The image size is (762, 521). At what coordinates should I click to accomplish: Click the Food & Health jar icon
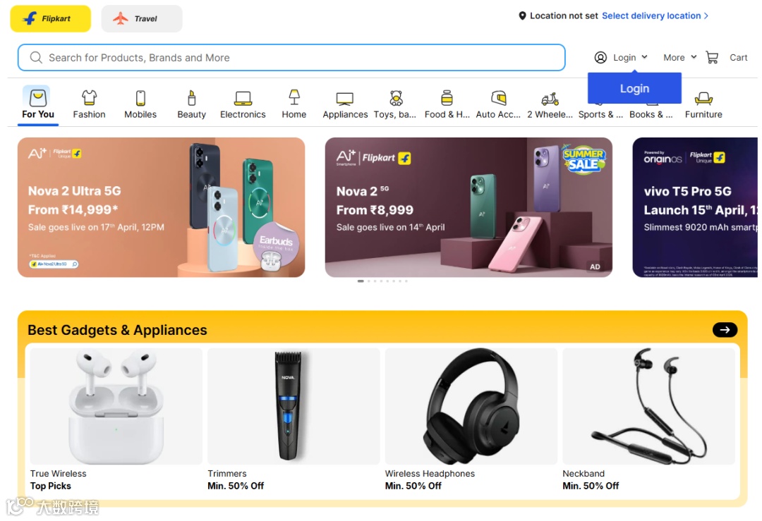click(447, 97)
